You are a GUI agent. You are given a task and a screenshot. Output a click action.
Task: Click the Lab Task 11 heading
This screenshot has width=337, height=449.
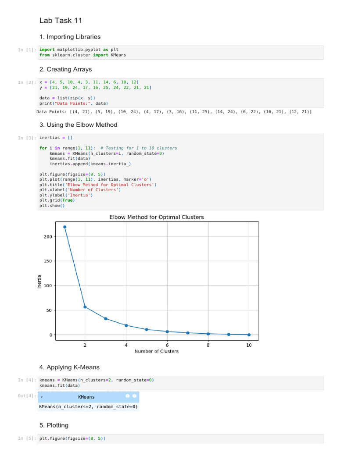[61, 21]
